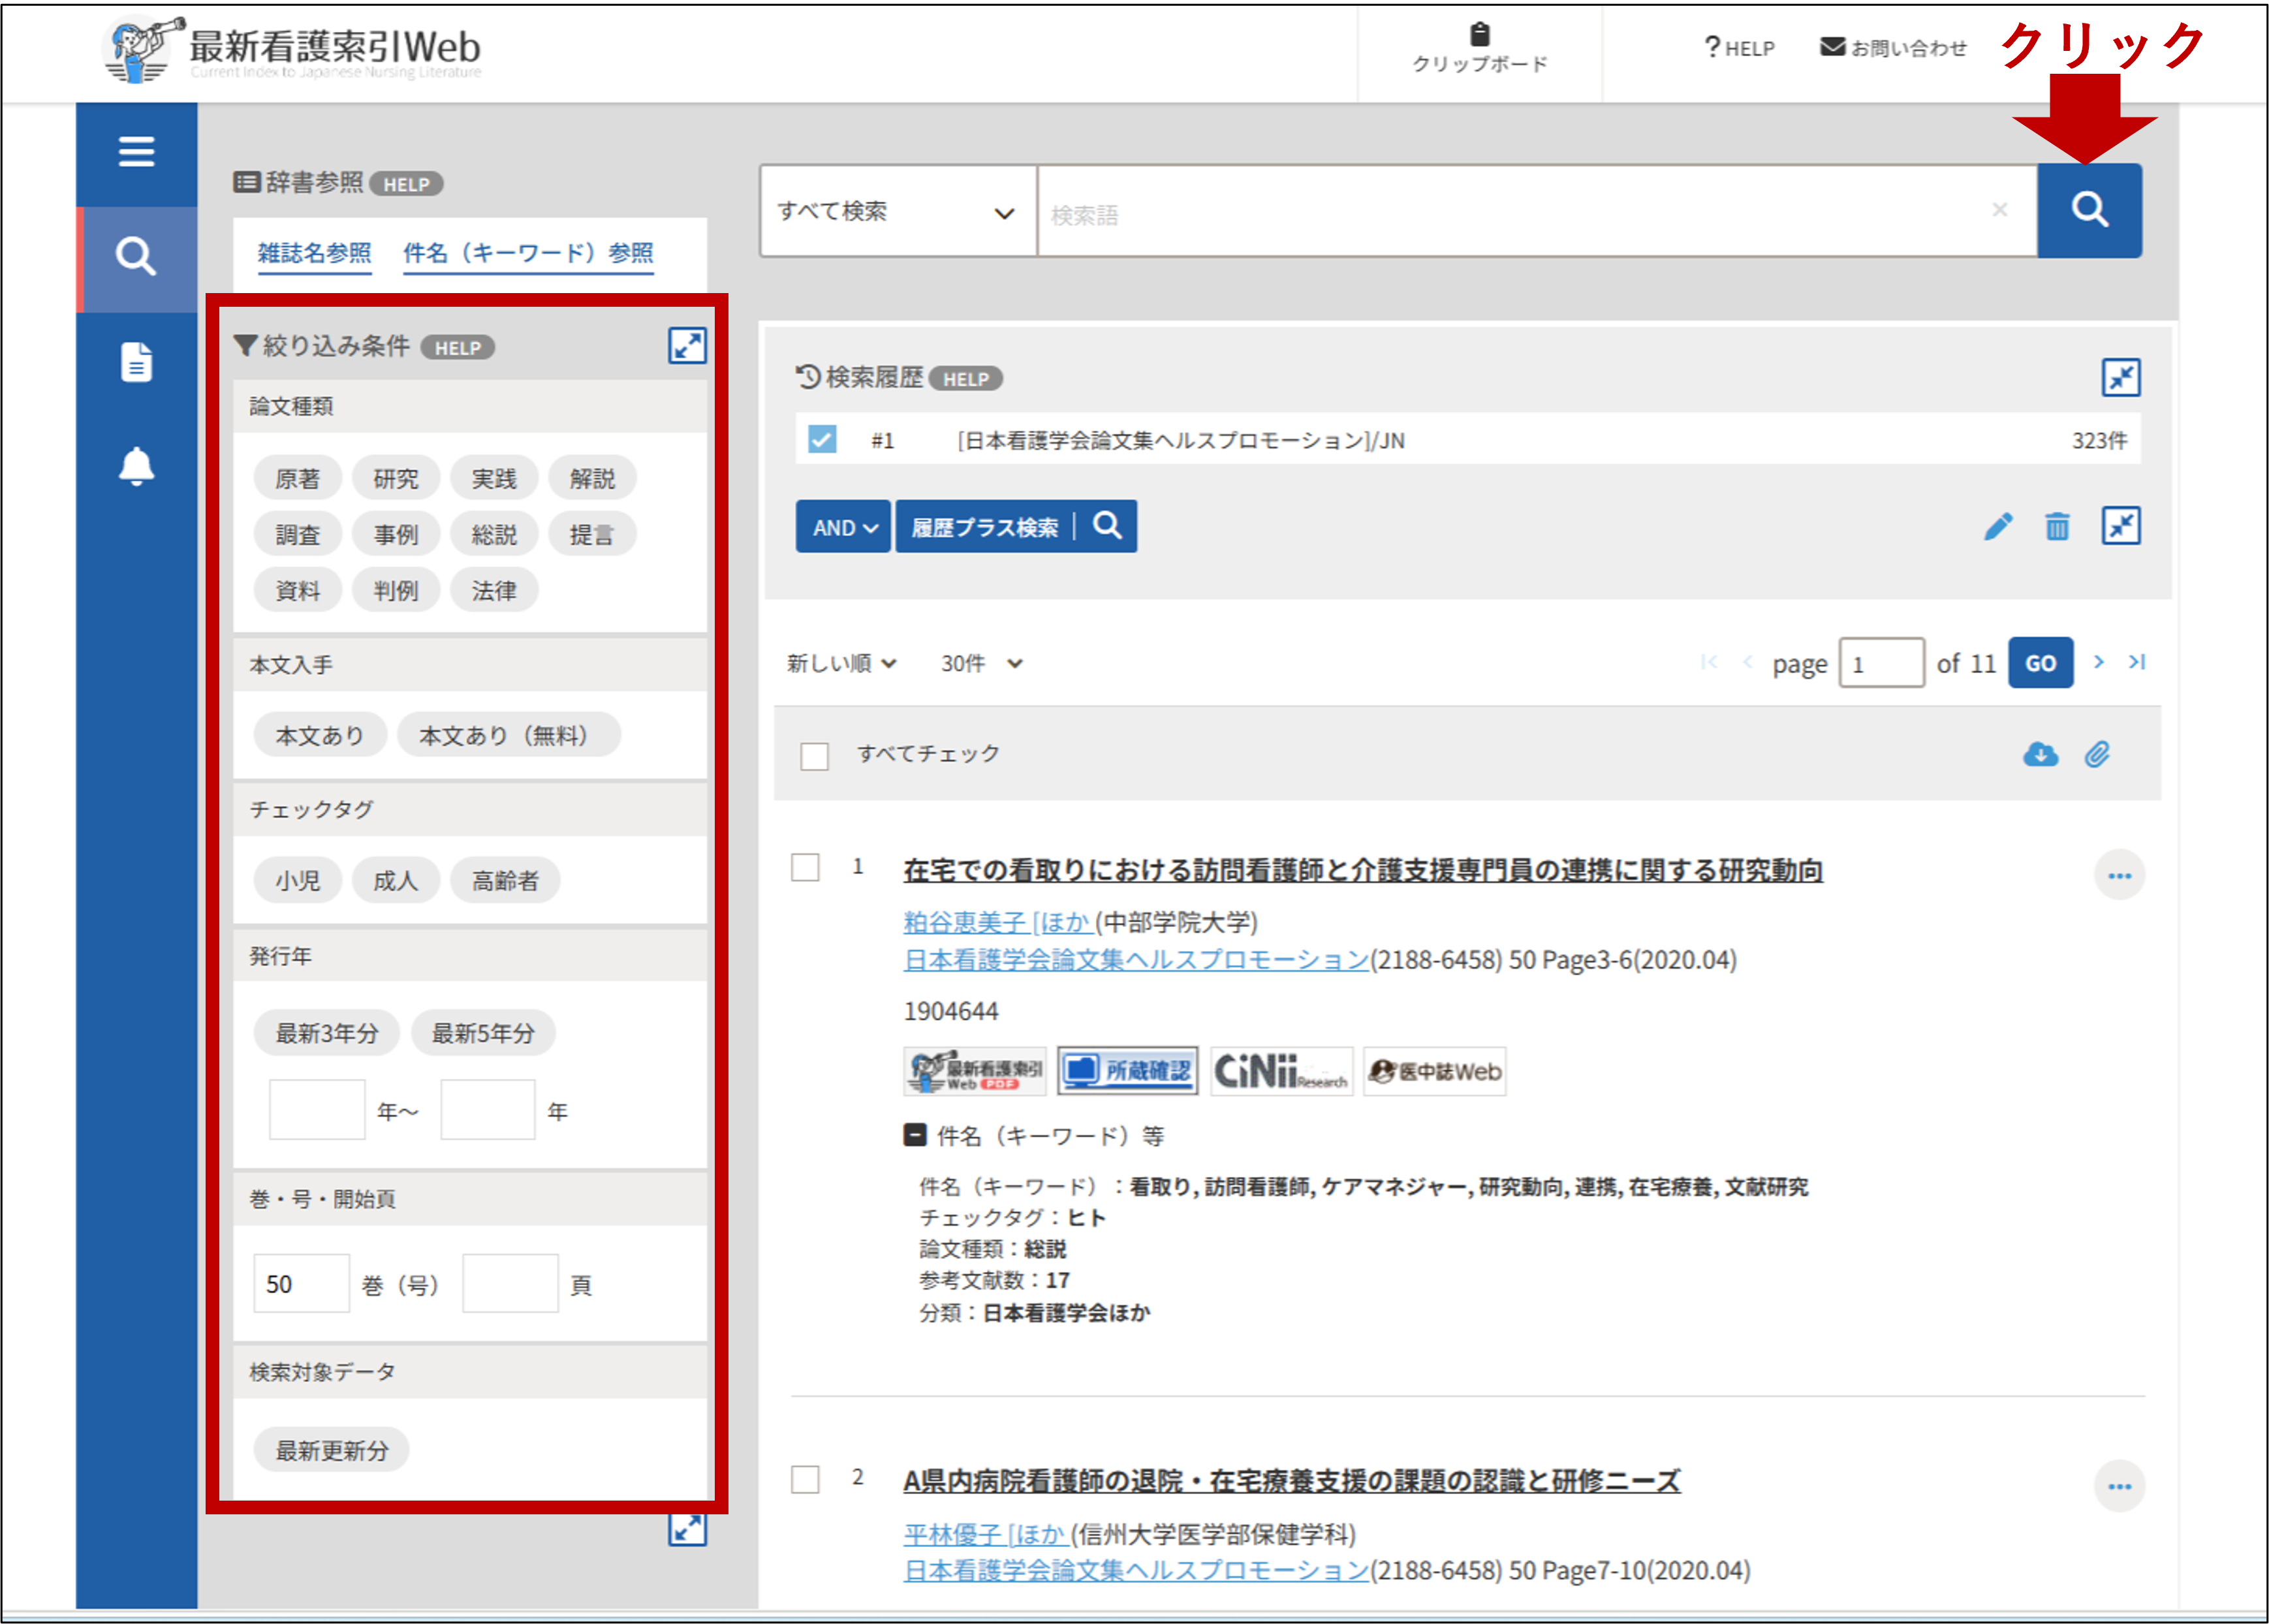Check the すべてチェック checkbox
Viewport: 2269px width, 1624px height.
(x=814, y=756)
